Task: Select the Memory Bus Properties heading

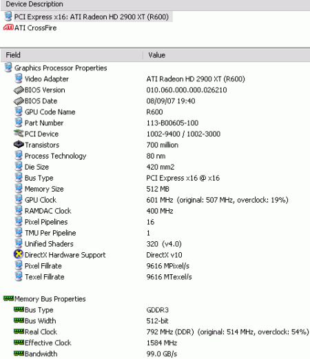Action: [x=50, y=299]
